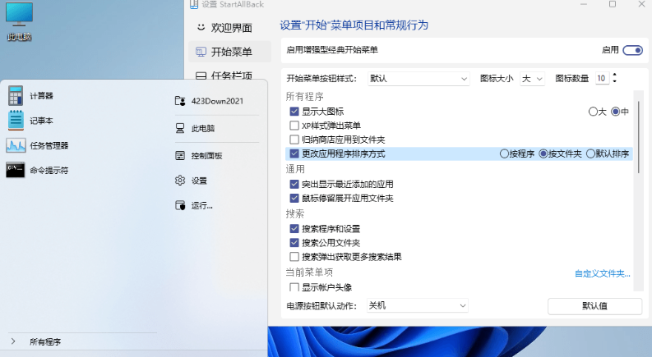Select 按文件夹 sorting radio button
The height and width of the screenshot is (357, 652).
[x=543, y=154]
